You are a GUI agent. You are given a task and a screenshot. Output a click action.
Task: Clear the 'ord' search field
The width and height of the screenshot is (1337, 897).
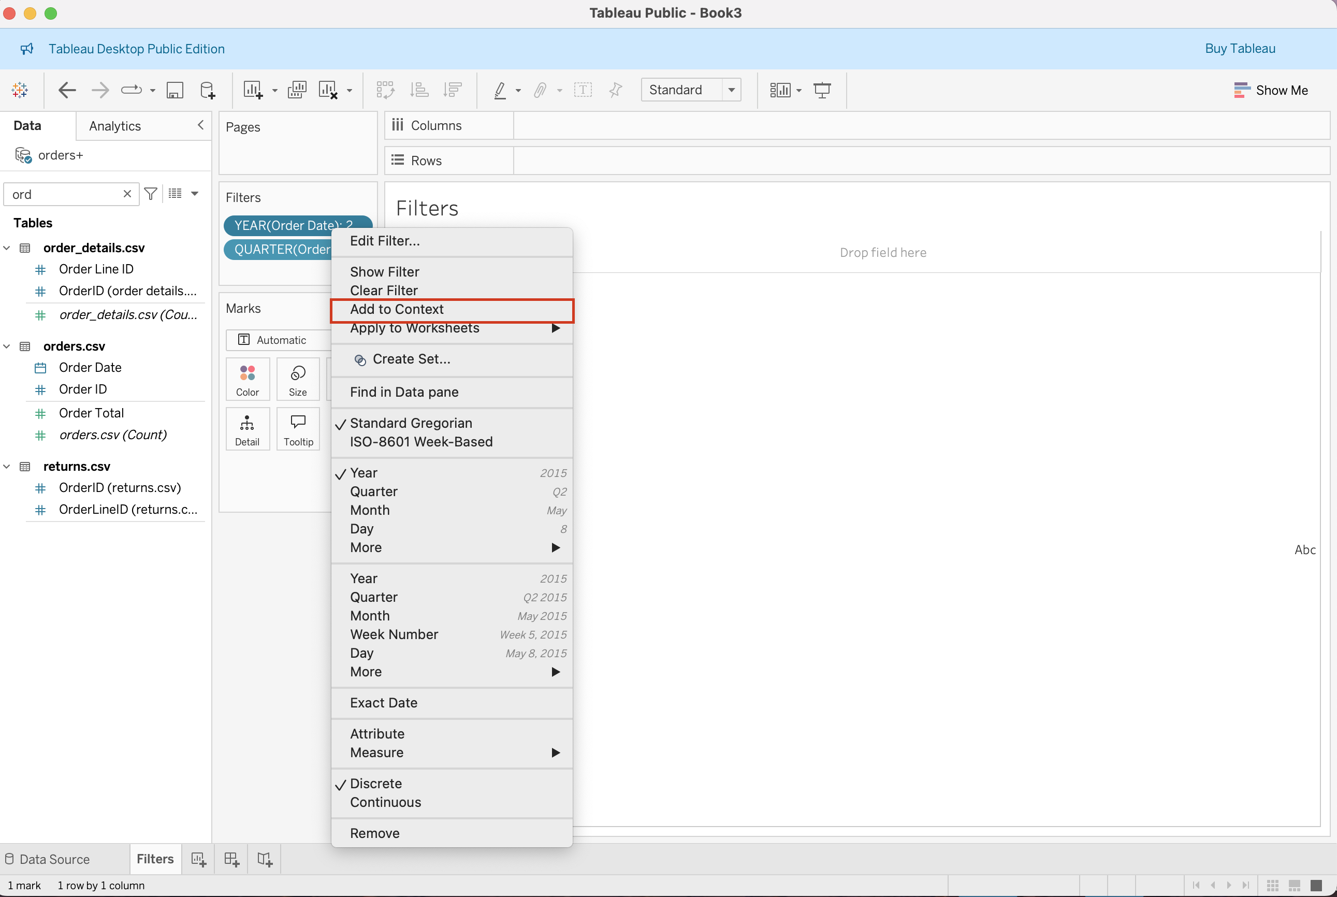click(127, 194)
